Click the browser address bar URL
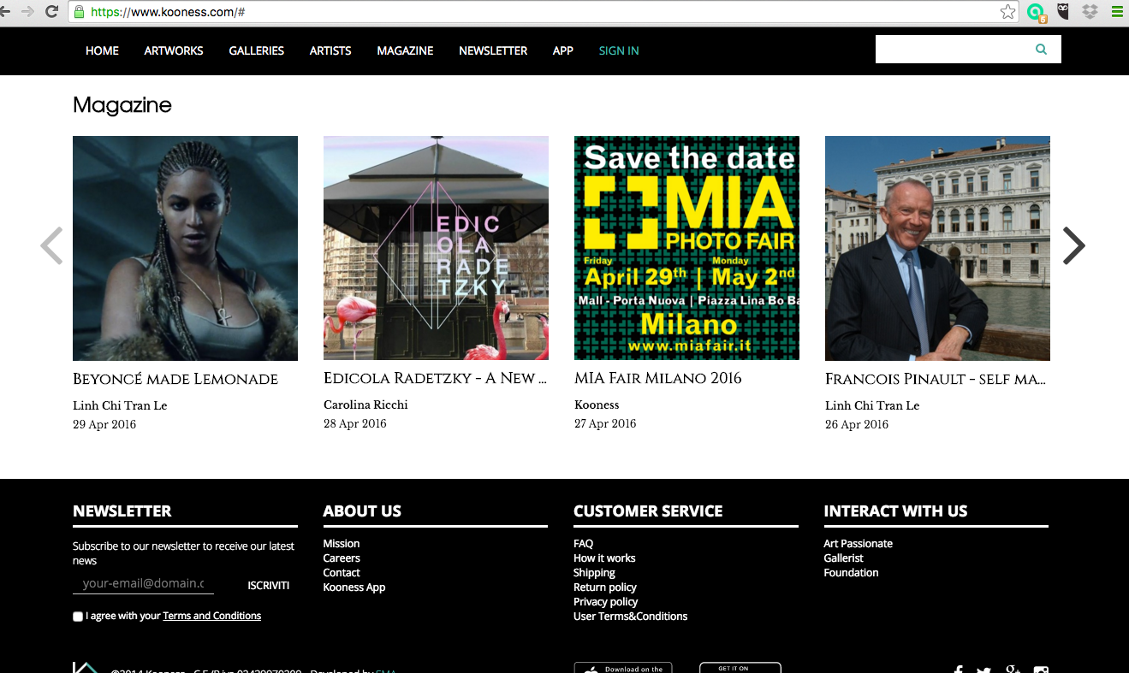The height and width of the screenshot is (673, 1129). point(169,13)
